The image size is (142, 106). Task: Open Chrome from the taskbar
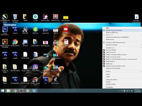[15, 91]
